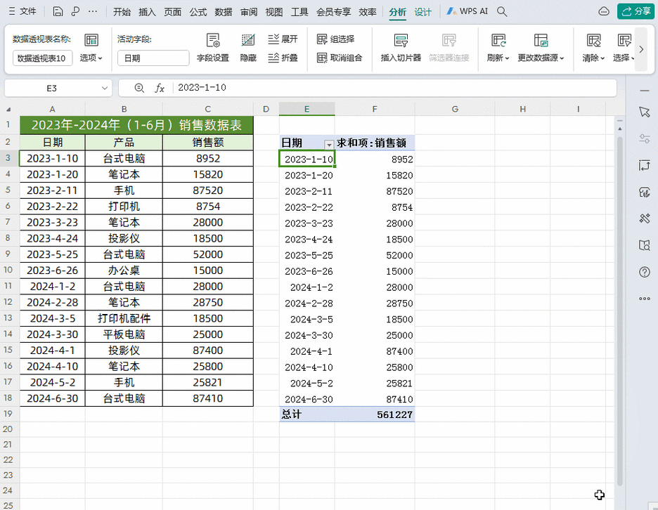Click the help question mark in right sidebar

pyautogui.click(x=645, y=273)
